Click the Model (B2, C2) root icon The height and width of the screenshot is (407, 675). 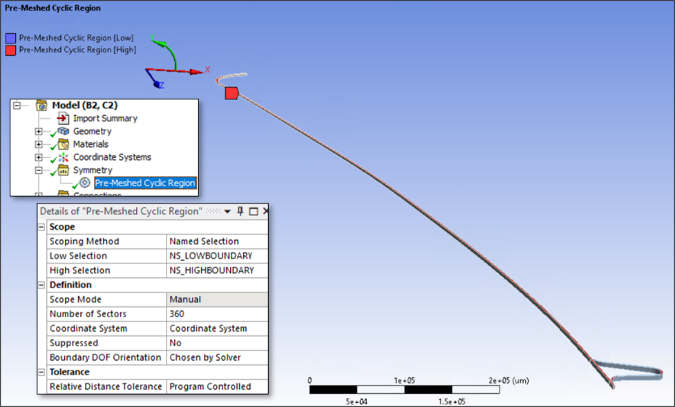point(41,106)
